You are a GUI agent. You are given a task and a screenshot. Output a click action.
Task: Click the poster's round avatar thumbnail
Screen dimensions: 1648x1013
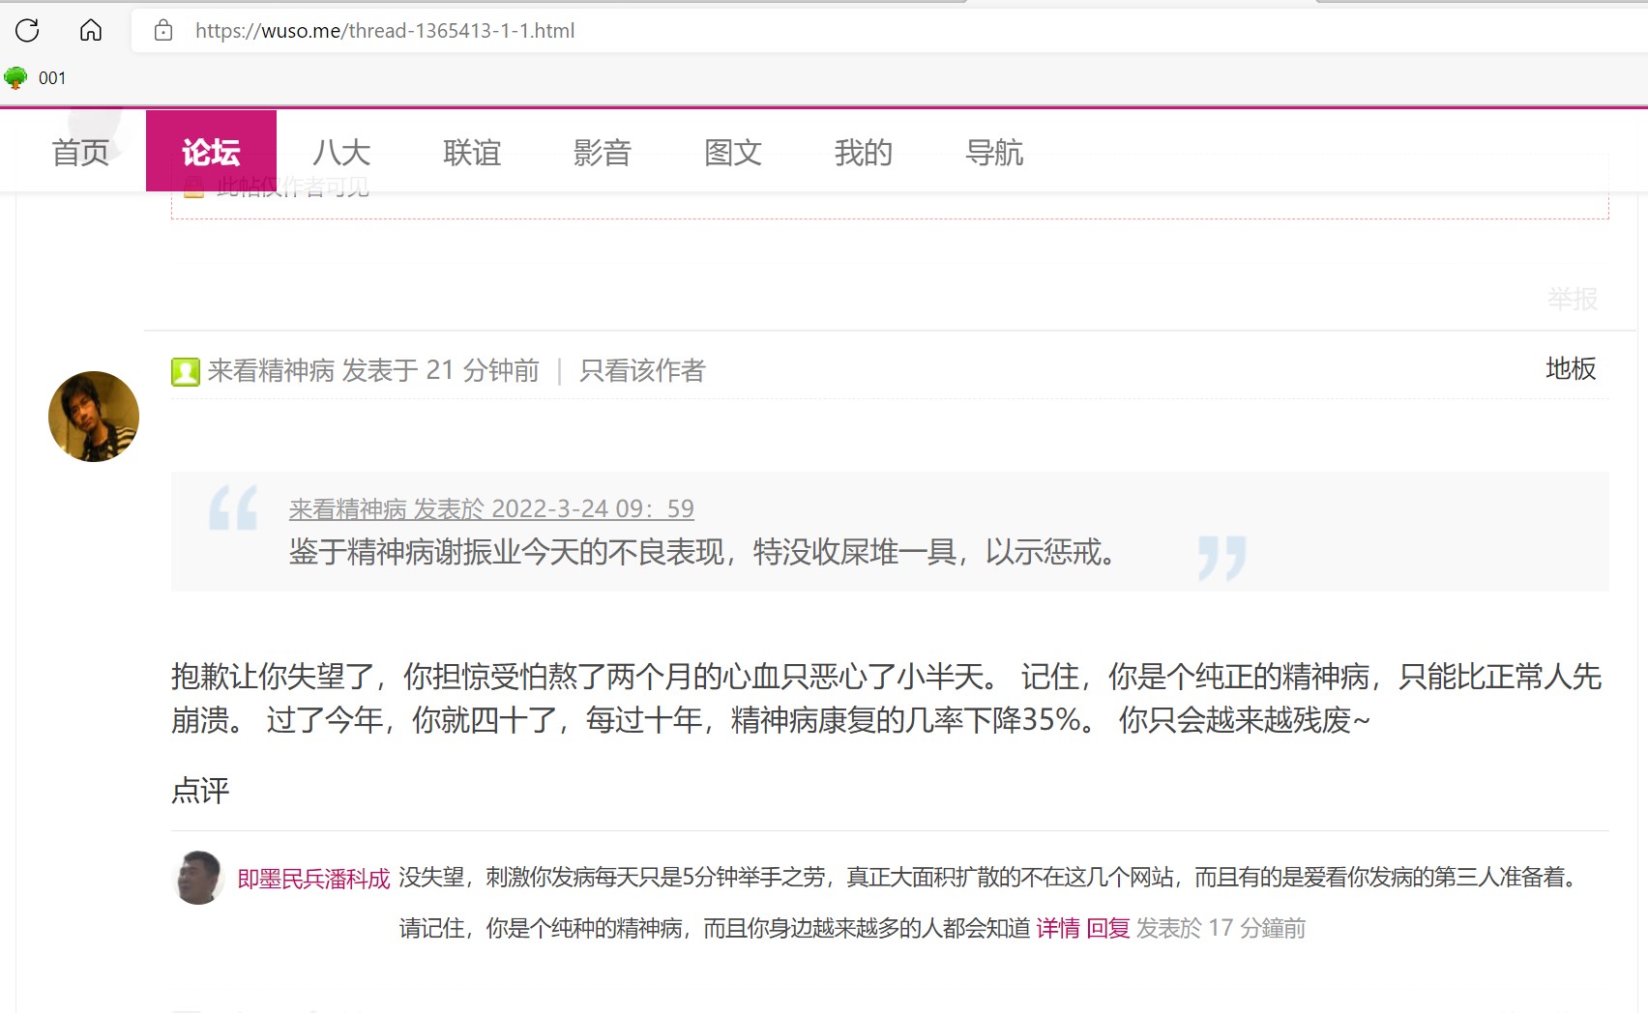tap(94, 417)
